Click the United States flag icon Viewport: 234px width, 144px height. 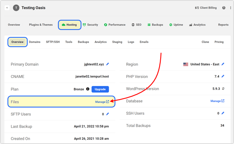click(186, 64)
